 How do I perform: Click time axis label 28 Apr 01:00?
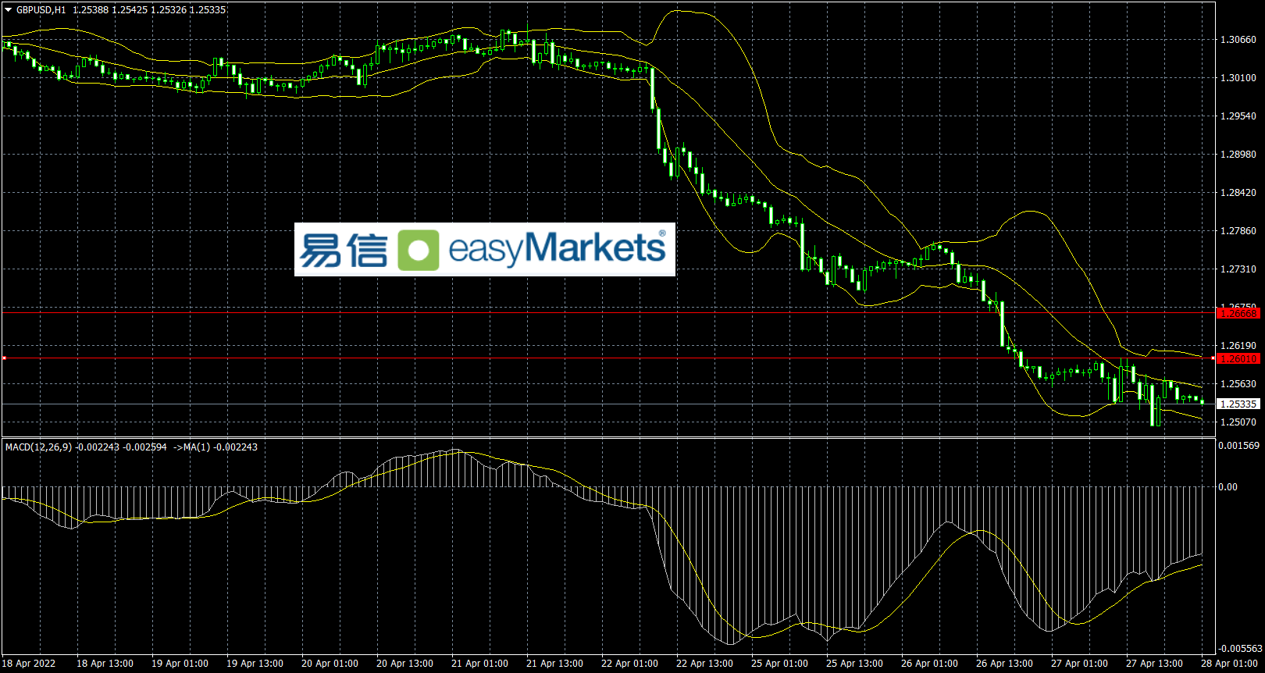[1229, 664]
